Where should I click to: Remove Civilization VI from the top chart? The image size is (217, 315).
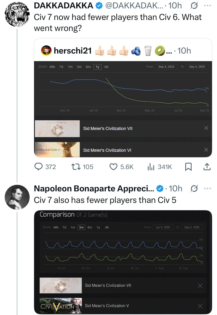(206, 150)
